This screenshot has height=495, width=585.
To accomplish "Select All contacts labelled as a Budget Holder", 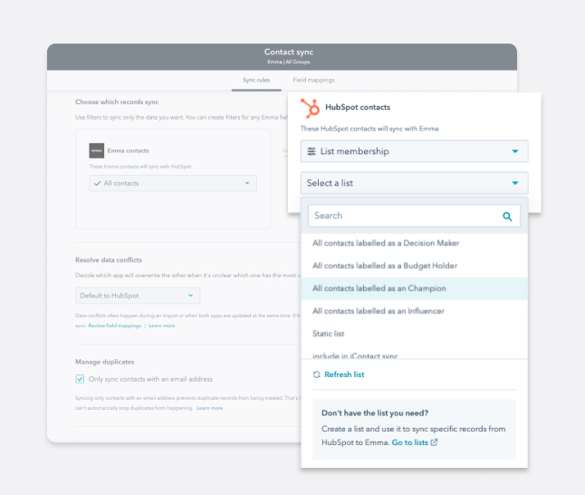I will 414,266.
